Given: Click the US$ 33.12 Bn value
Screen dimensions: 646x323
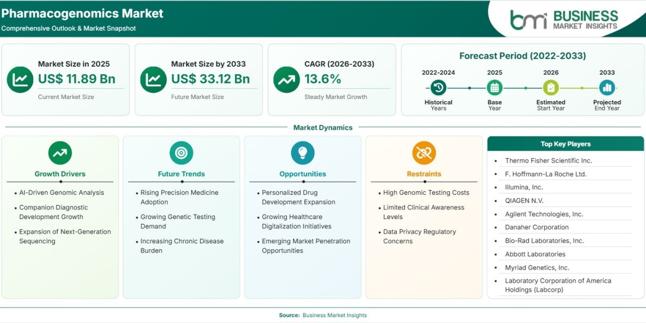Looking at the screenshot, I should [210, 79].
